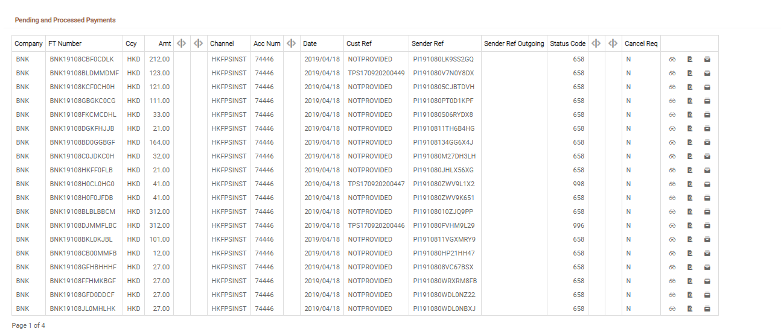The image size is (781, 332).
Task: Expand collapsed column just before Channel header
Action: tap(199, 43)
